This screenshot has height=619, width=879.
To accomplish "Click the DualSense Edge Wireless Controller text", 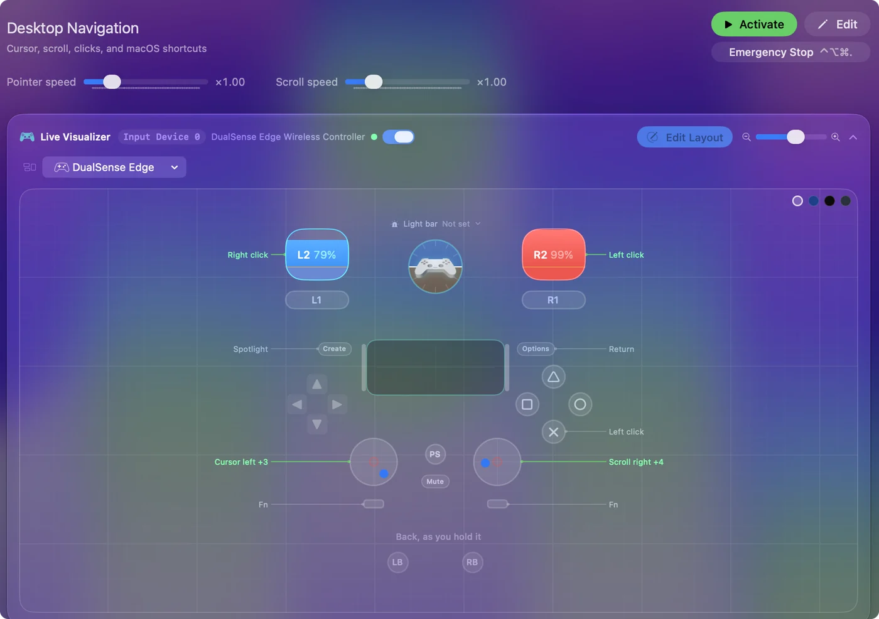I will coord(288,137).
